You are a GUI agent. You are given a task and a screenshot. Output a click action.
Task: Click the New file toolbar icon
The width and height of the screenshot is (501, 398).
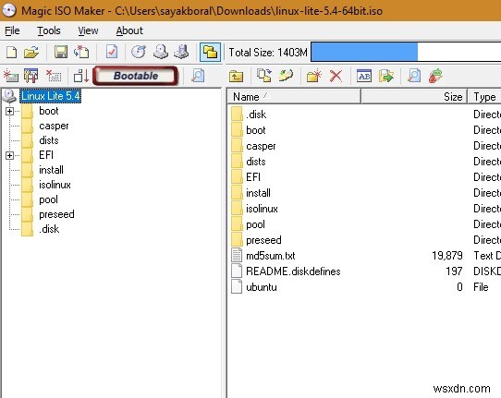point(12,52)
